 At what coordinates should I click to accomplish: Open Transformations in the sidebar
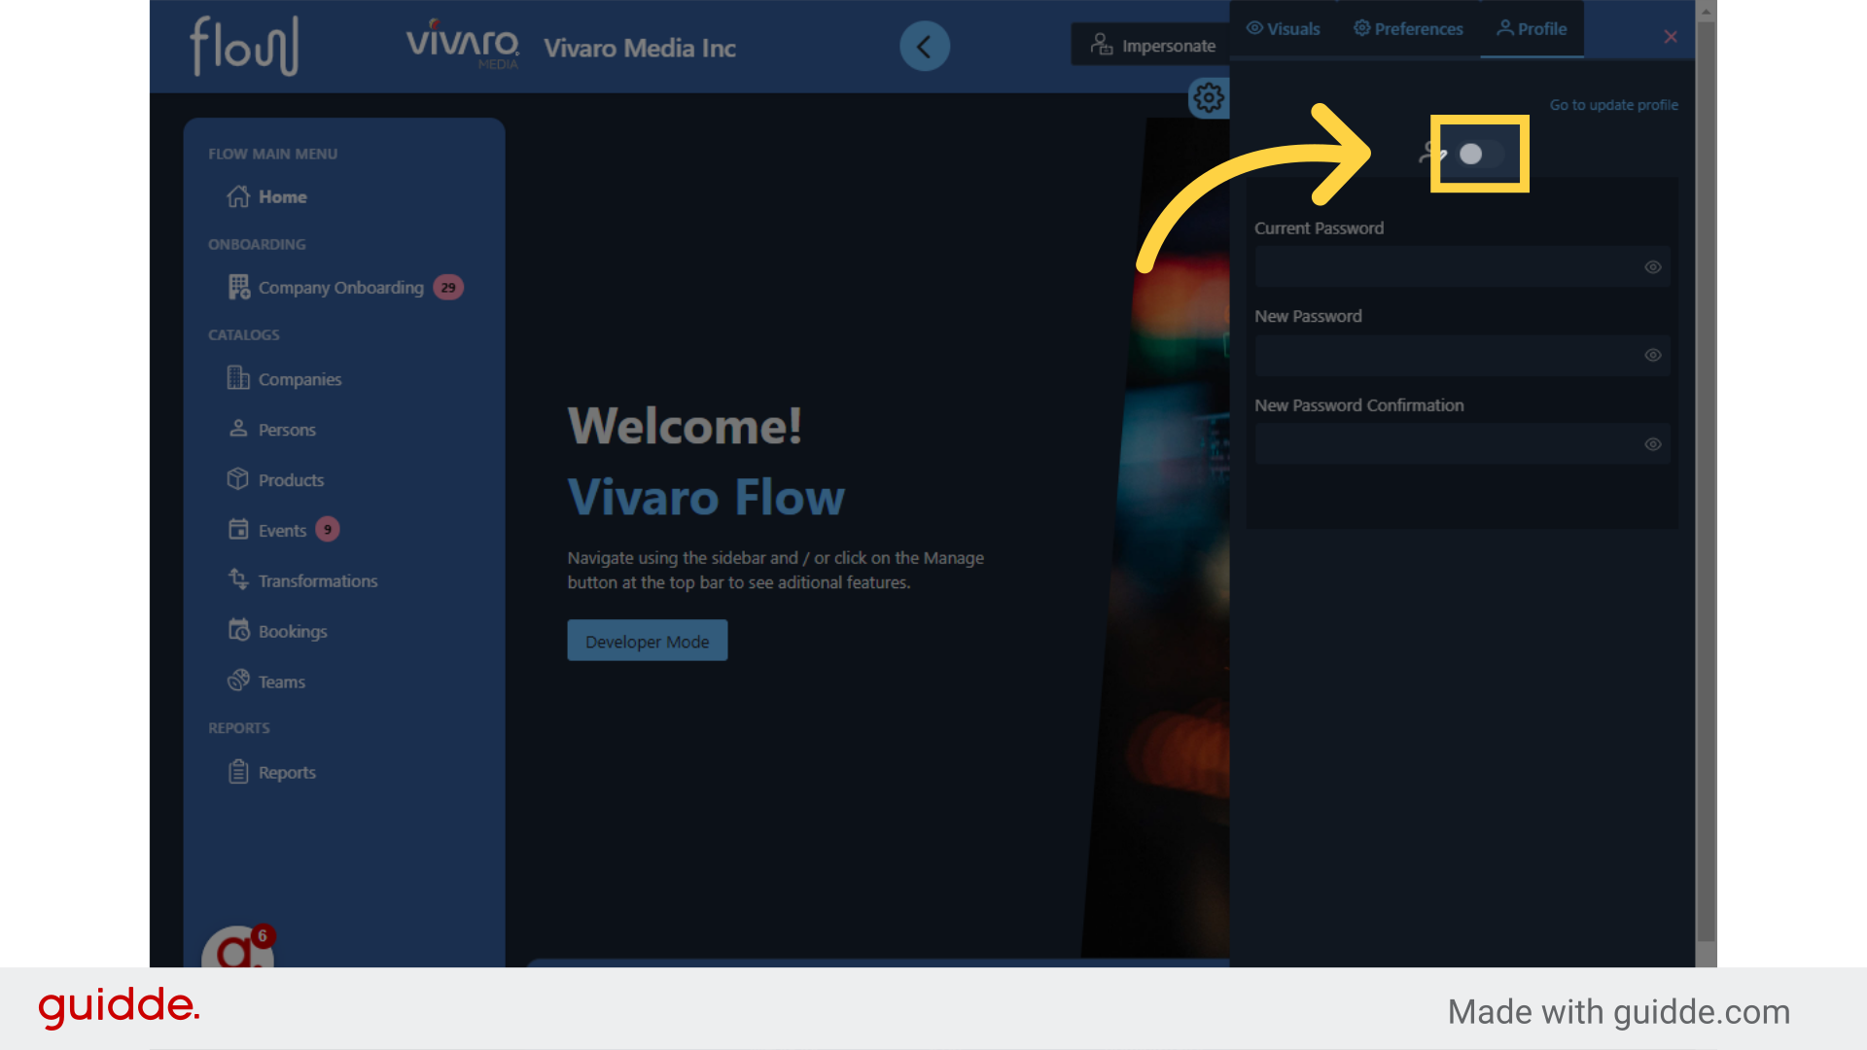pyautogui.click(x=317, y=581)
